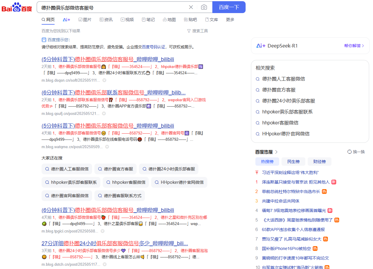This screenshot has height=269, width=373.
Task: Select the 热搜榜 tab
Action: coord(267,162)
